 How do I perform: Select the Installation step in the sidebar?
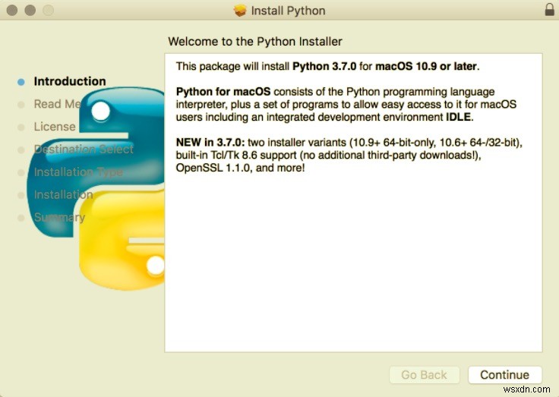[64, 194]
